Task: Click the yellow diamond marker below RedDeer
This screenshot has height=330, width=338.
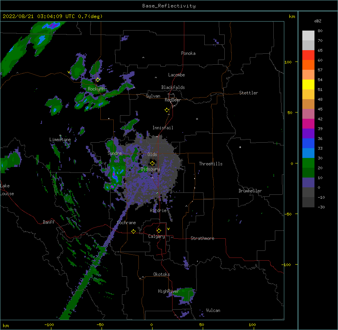Action: click(x=167, y=110)
